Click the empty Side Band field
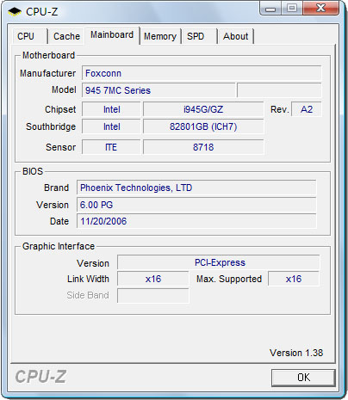 [x=153, y=295]
